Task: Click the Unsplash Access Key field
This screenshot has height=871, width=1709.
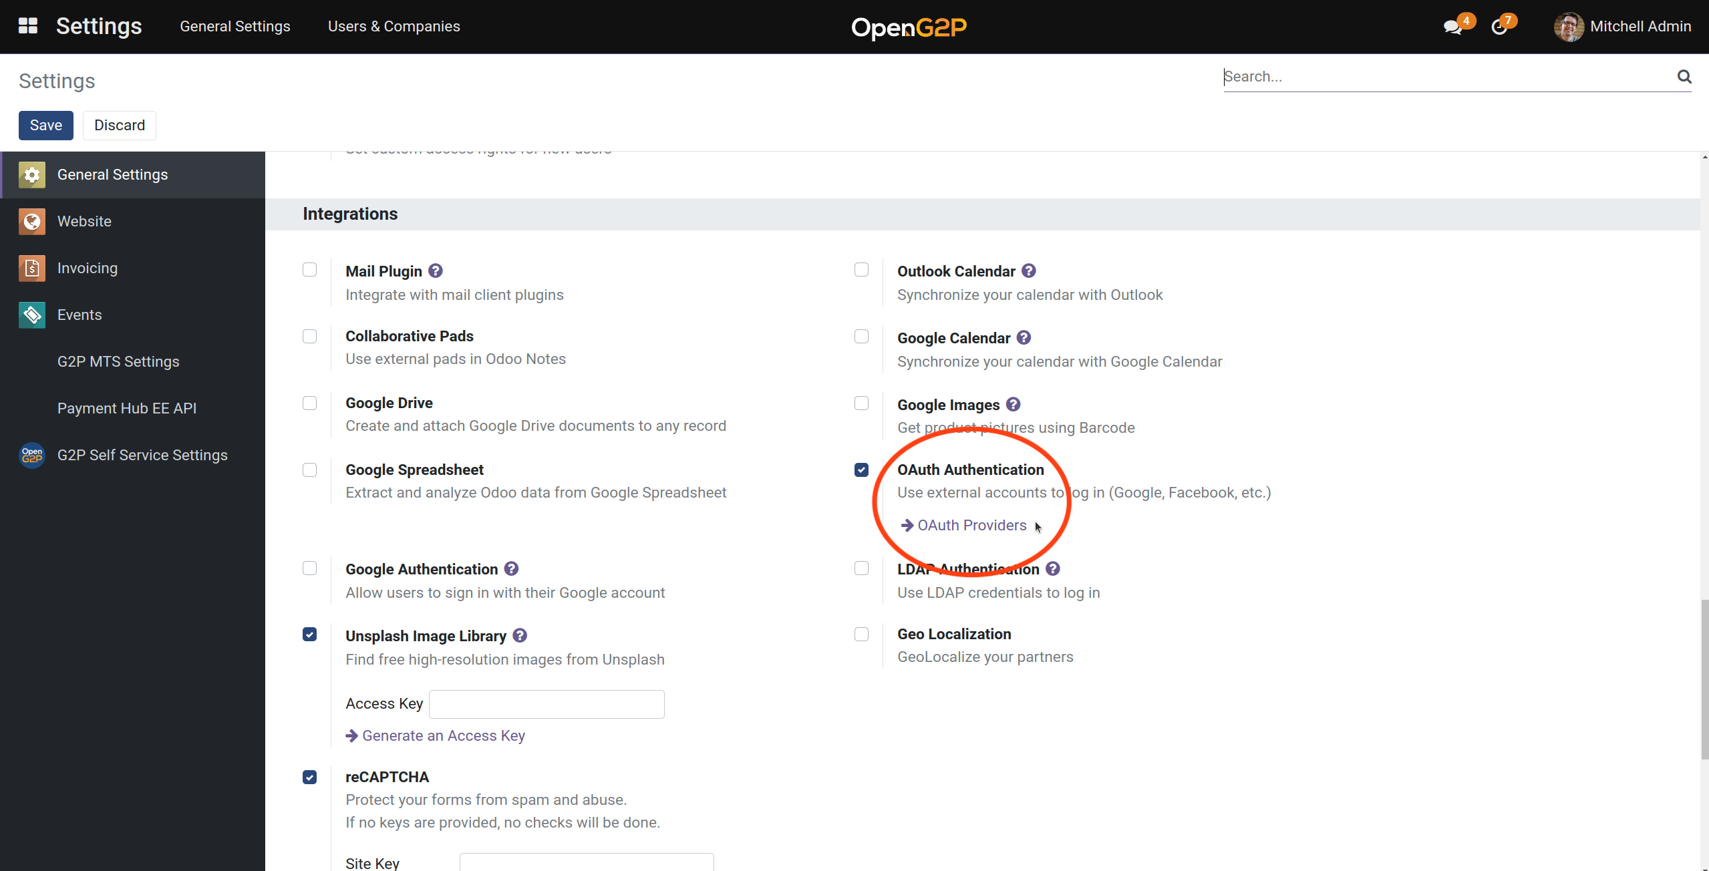Action: (546, 704)
